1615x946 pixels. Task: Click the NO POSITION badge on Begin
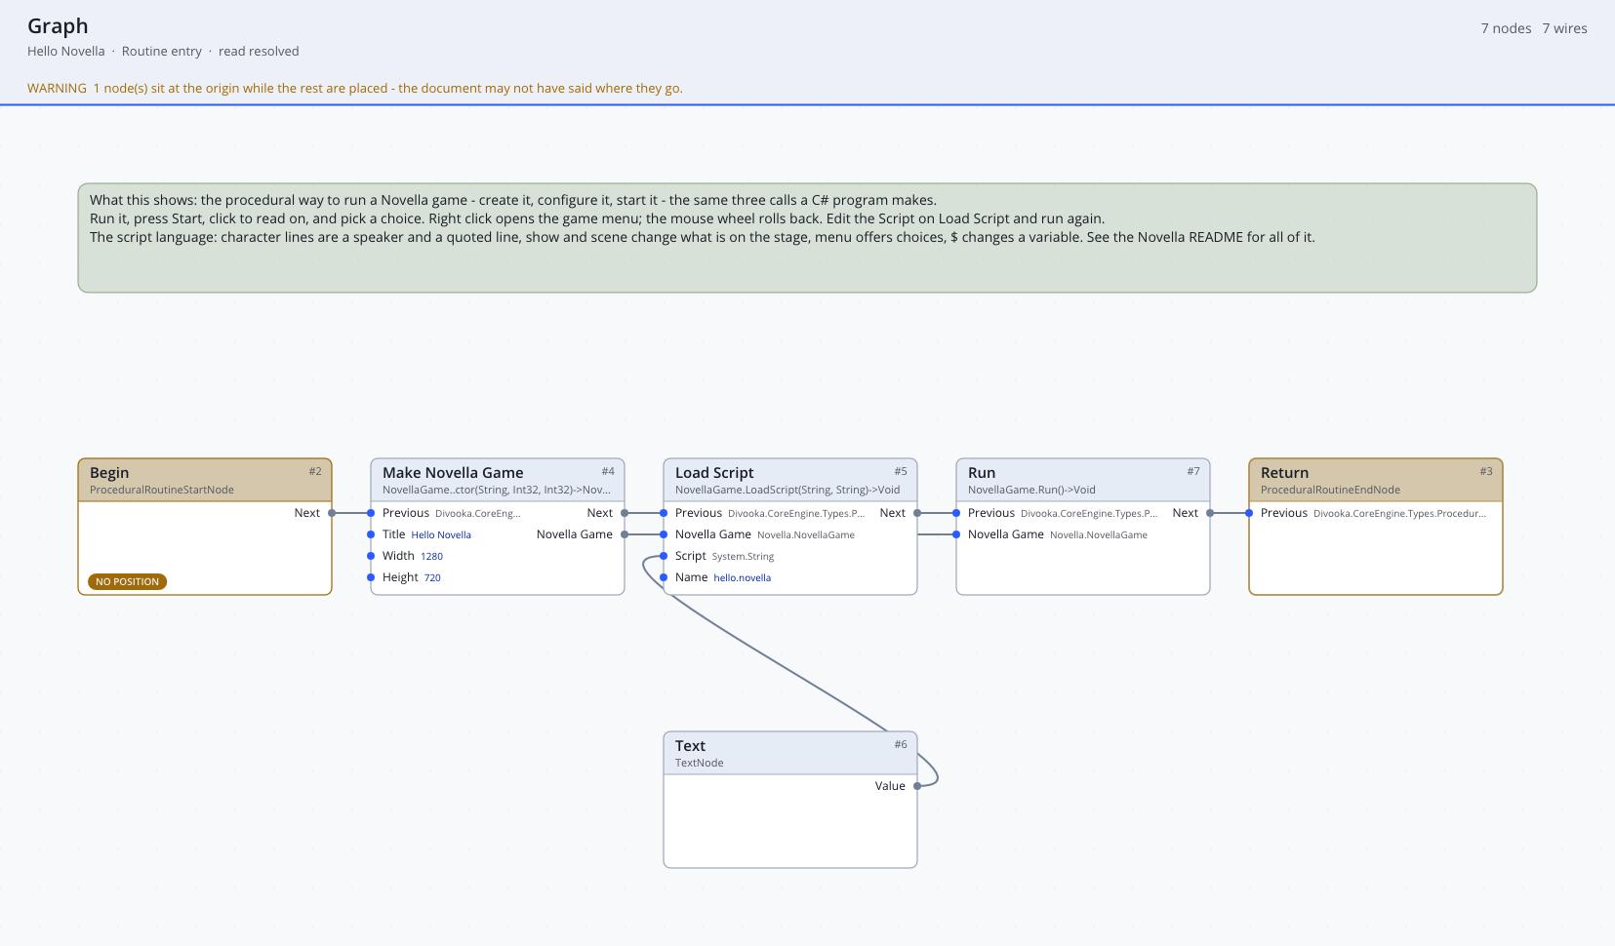pos(128,581)
